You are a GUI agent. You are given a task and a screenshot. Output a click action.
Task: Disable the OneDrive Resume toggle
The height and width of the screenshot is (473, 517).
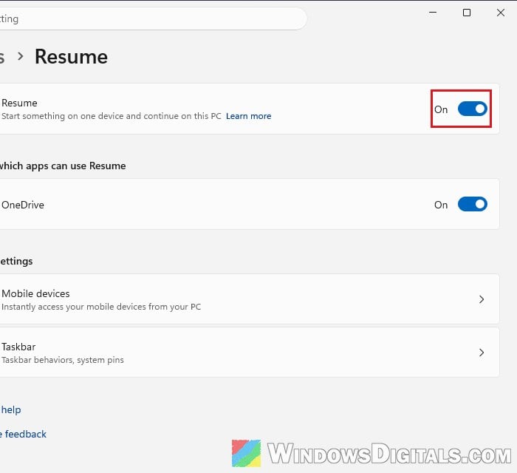point(472,204)
